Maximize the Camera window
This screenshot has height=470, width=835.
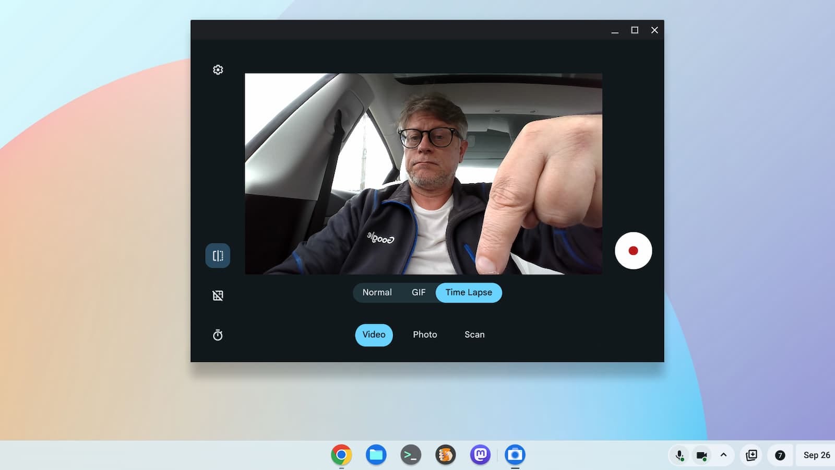pyautogui.click(x=635, y=30)
